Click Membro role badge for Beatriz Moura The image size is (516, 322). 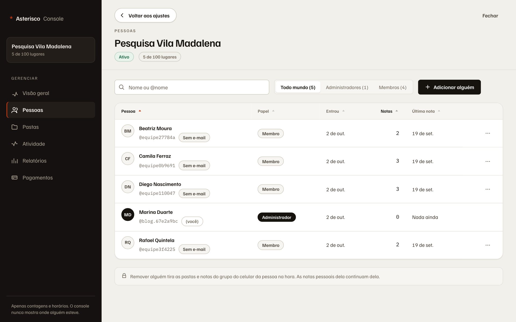pyautogui.click(x=271, y=133)
